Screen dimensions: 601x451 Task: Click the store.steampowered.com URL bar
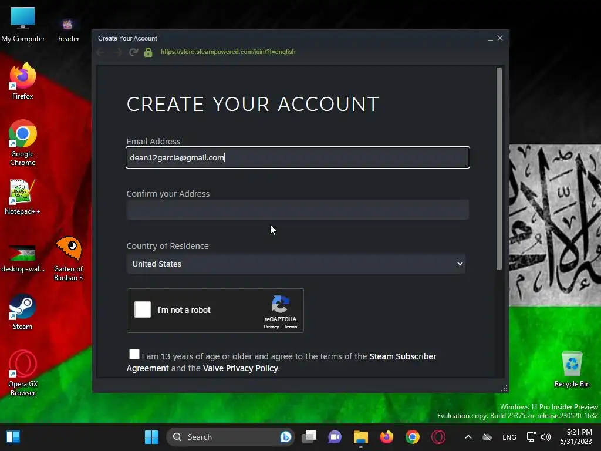click(x=228, y=52)
